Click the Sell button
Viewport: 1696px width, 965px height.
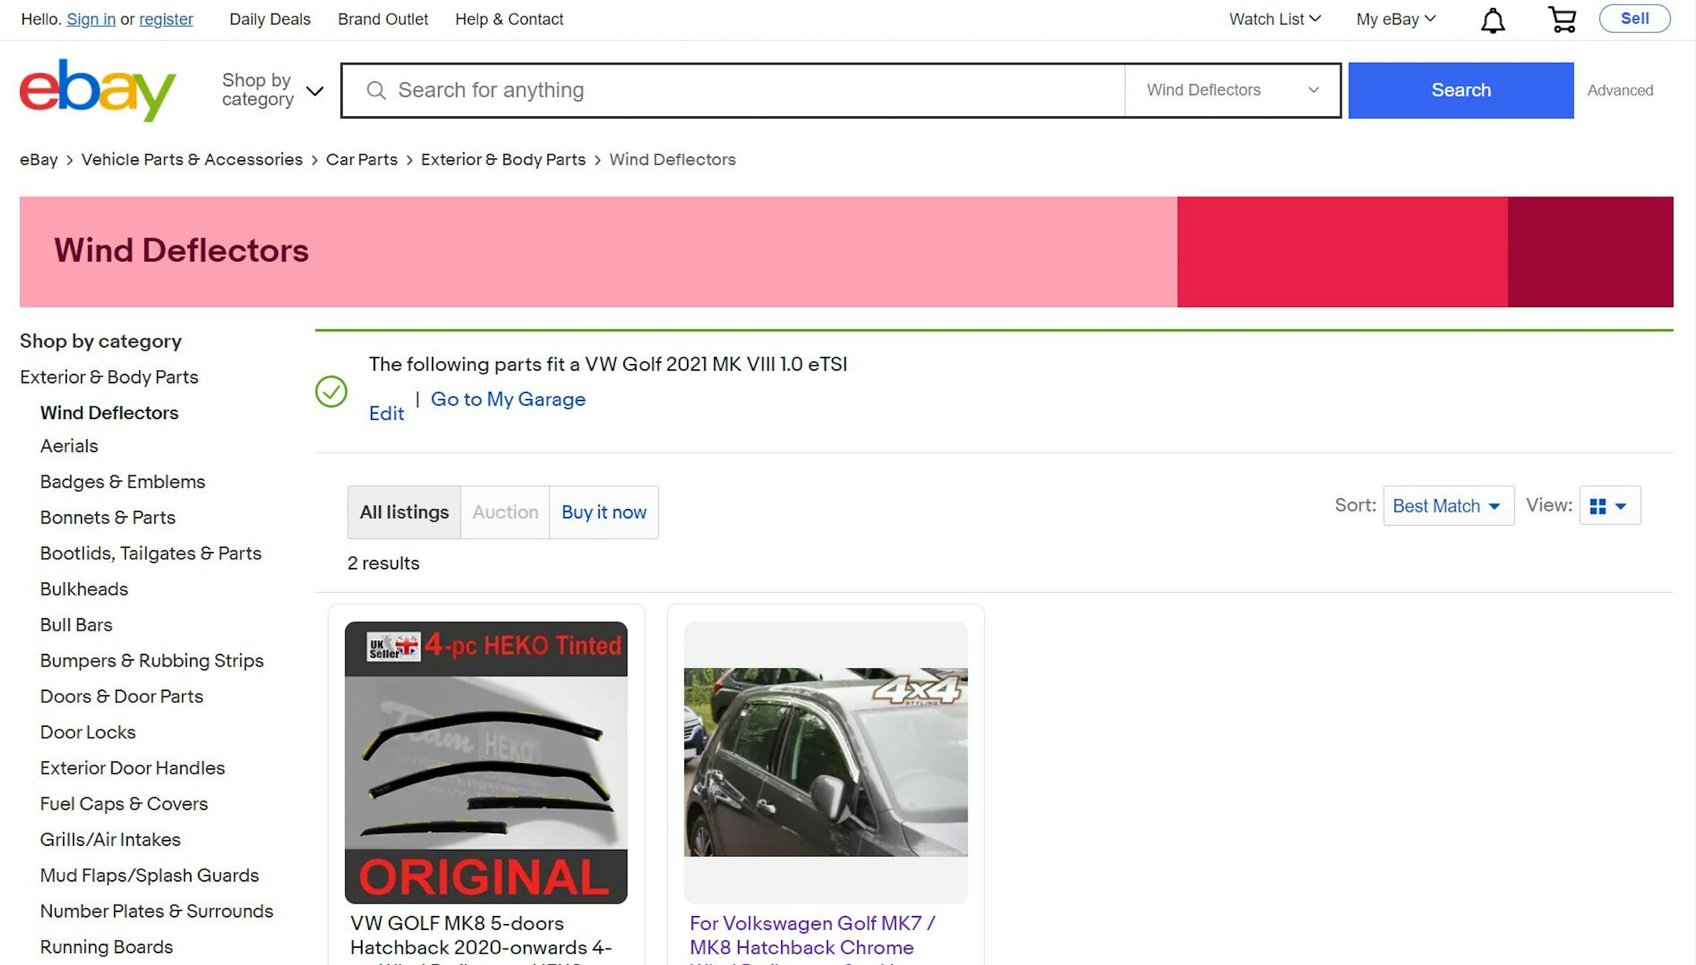point(1634,19)
